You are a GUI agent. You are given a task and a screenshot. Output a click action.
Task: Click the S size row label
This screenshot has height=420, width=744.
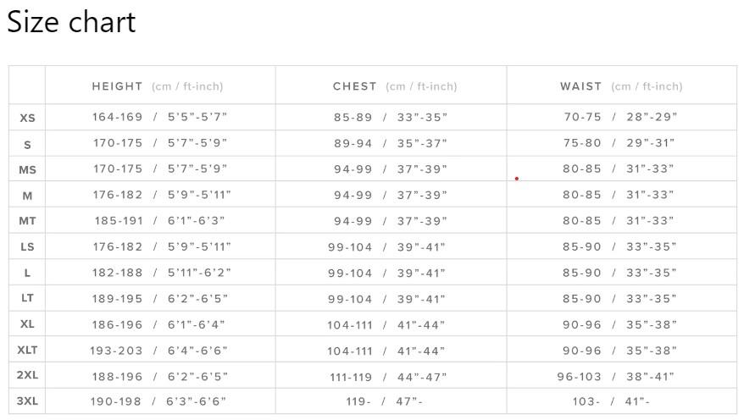(x=27, y=145)
